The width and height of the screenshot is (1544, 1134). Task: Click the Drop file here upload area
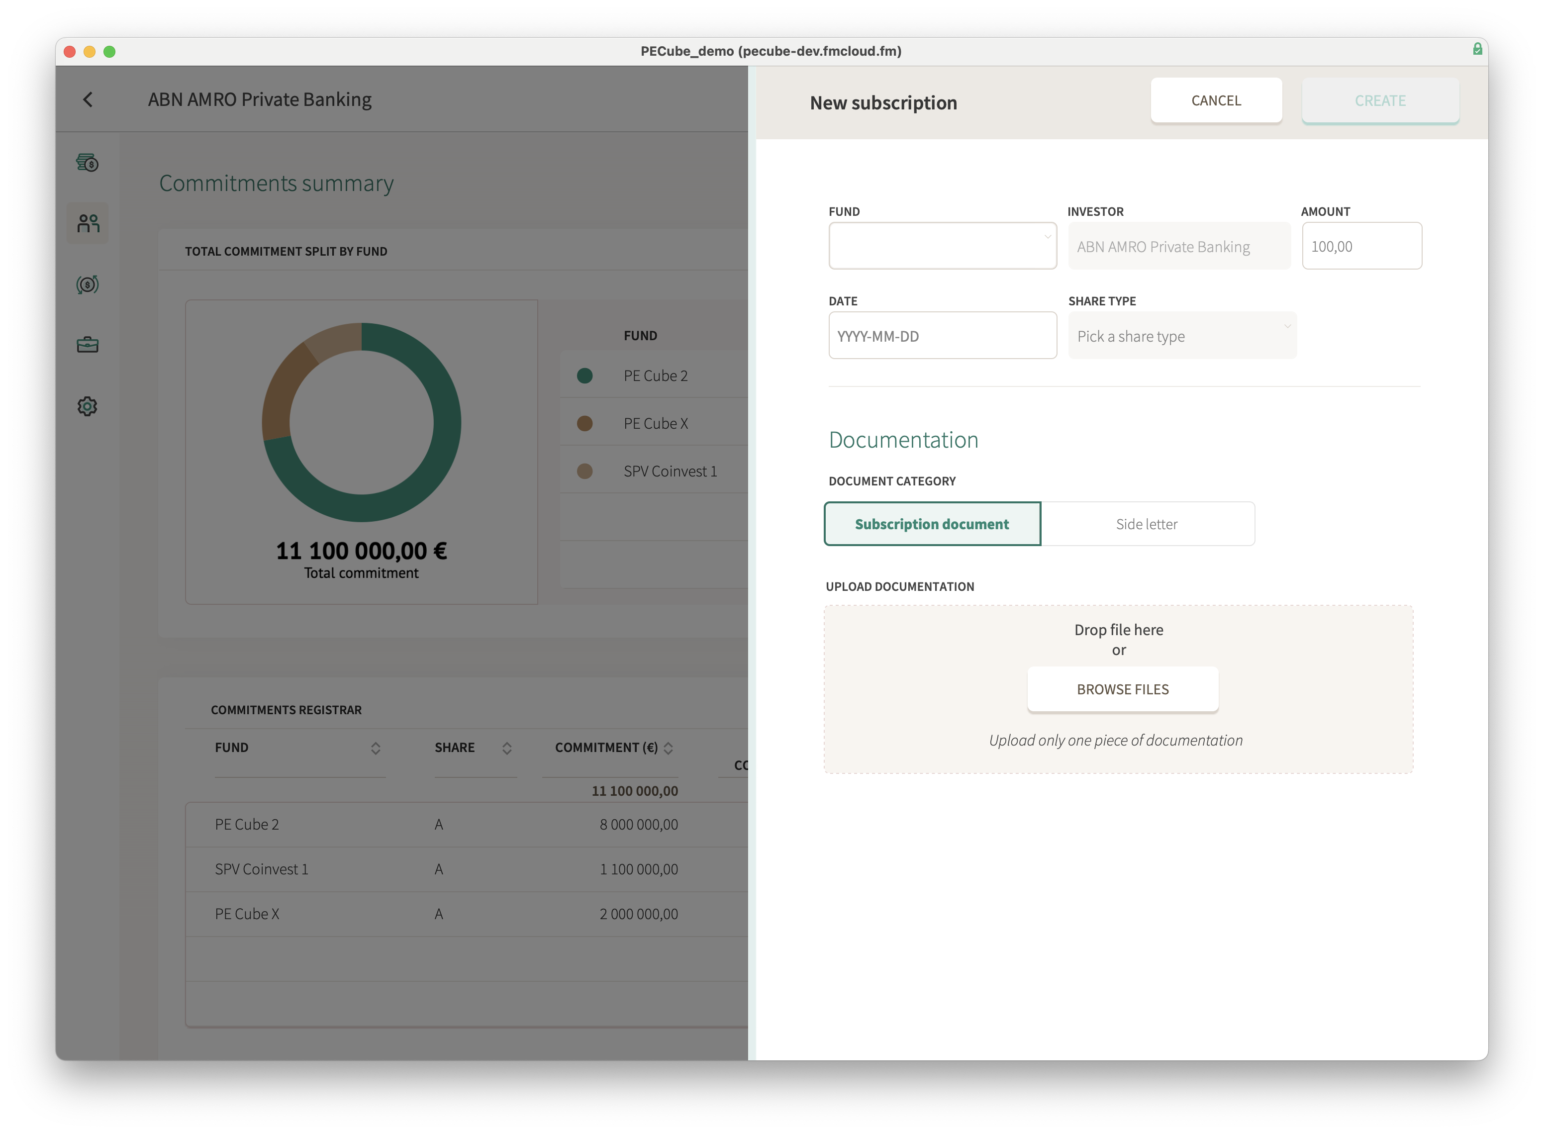pos(1118,689)
